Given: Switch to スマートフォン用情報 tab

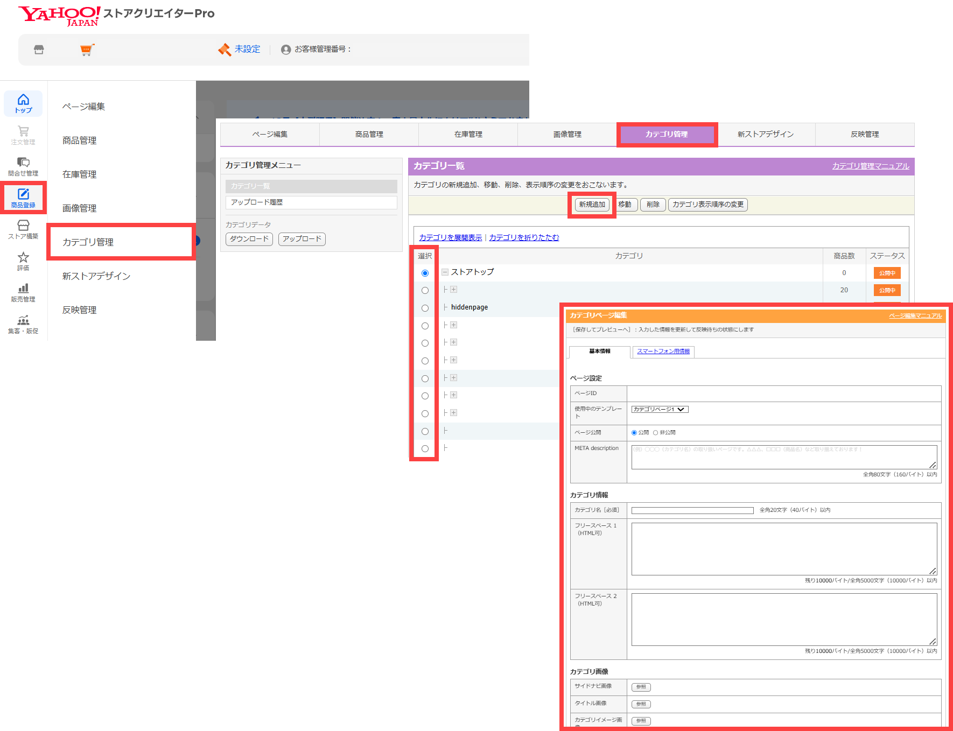Looking at the screenshot, I should 663,352.
